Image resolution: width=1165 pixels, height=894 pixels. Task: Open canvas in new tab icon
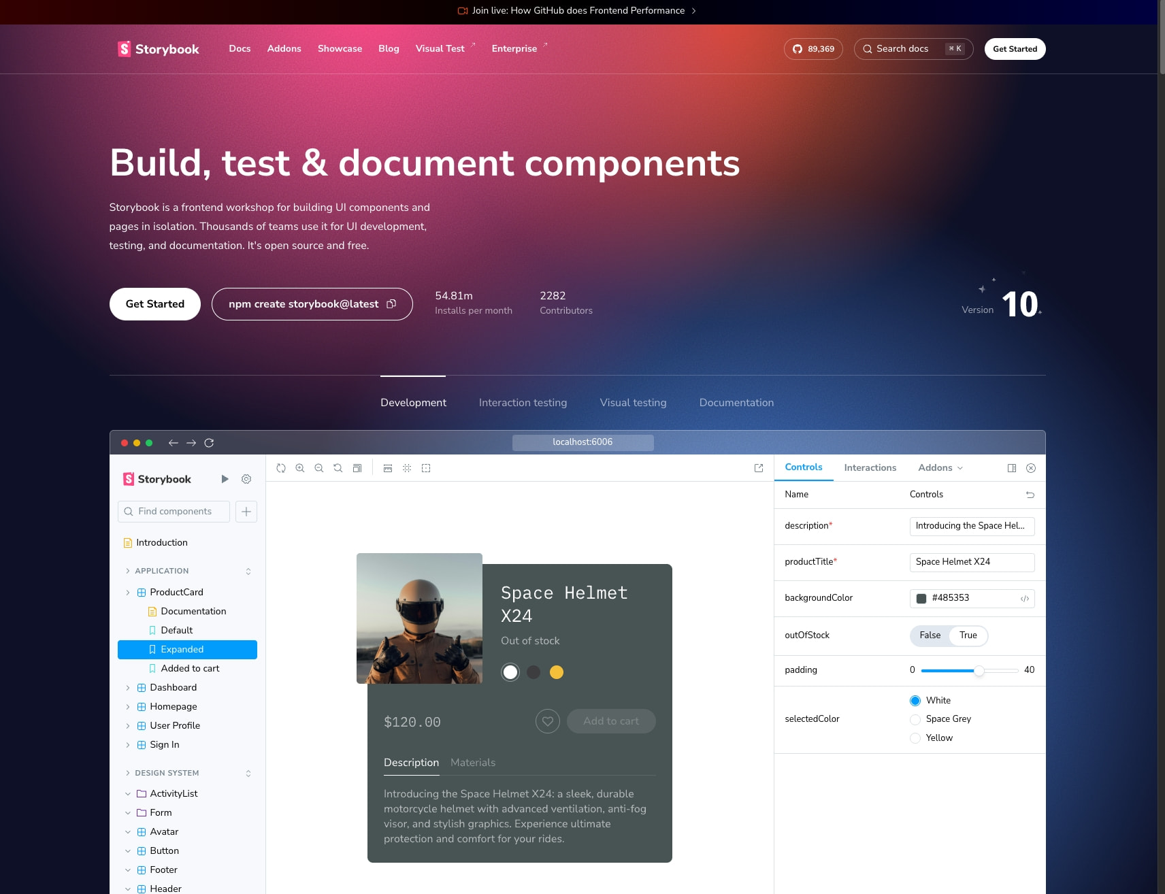pos(759,468)
